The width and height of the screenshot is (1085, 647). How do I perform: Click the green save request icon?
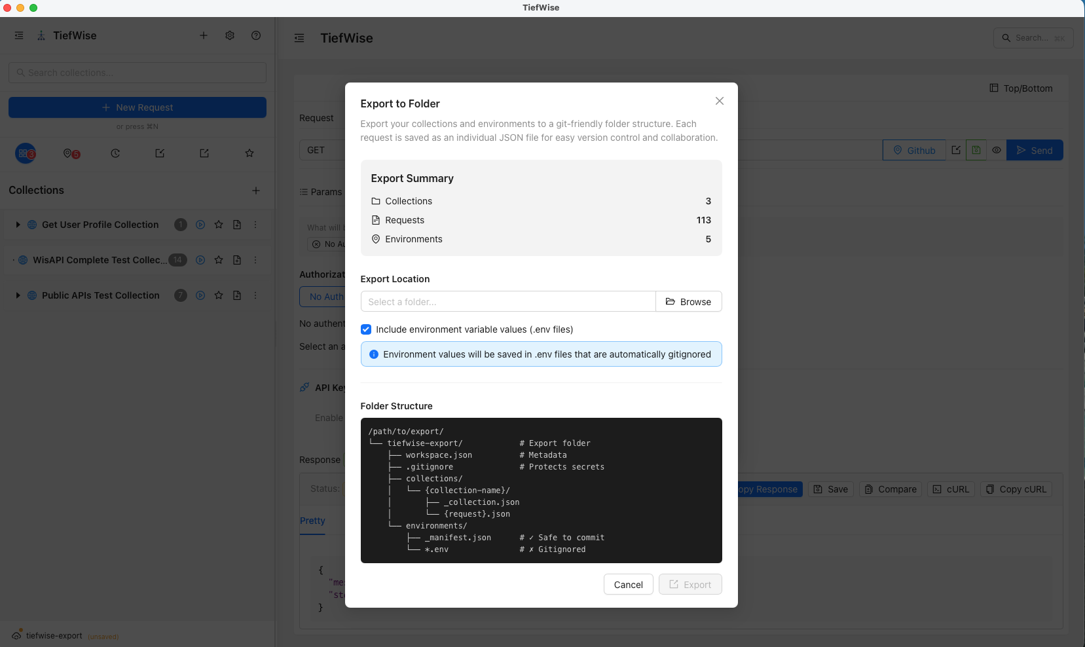[x=976, y=150]
